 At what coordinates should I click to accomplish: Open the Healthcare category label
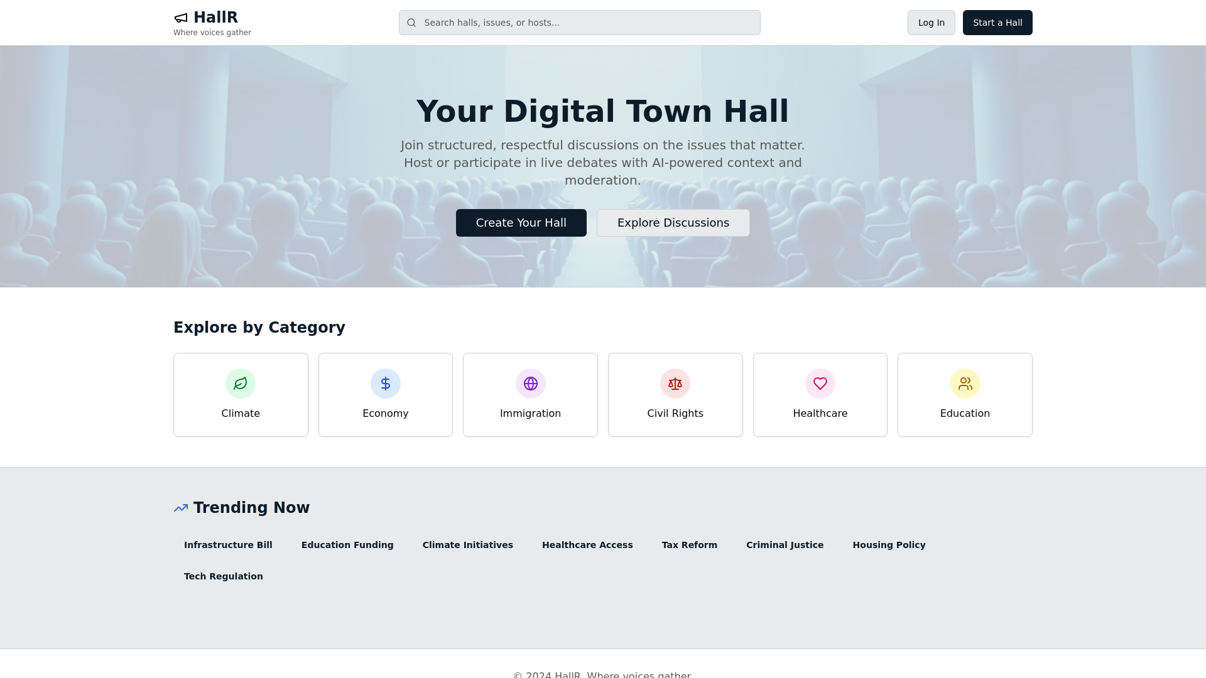pyautogui.click(x=820, y=413)
